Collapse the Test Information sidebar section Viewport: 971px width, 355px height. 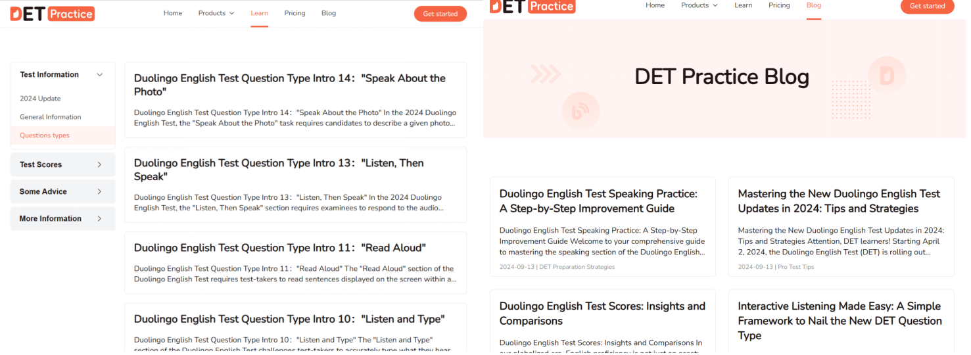[62, 75]
